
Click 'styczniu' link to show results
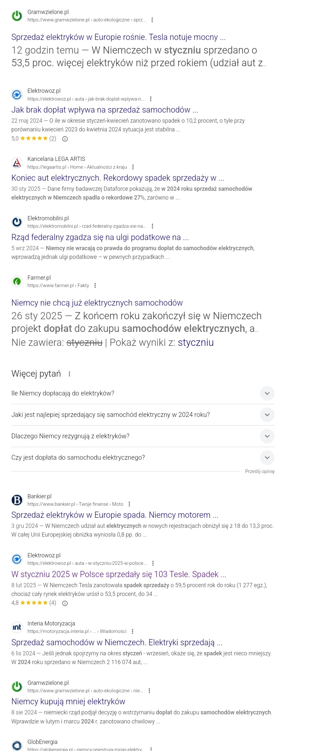pyautogui.click(x=195, y=343)
